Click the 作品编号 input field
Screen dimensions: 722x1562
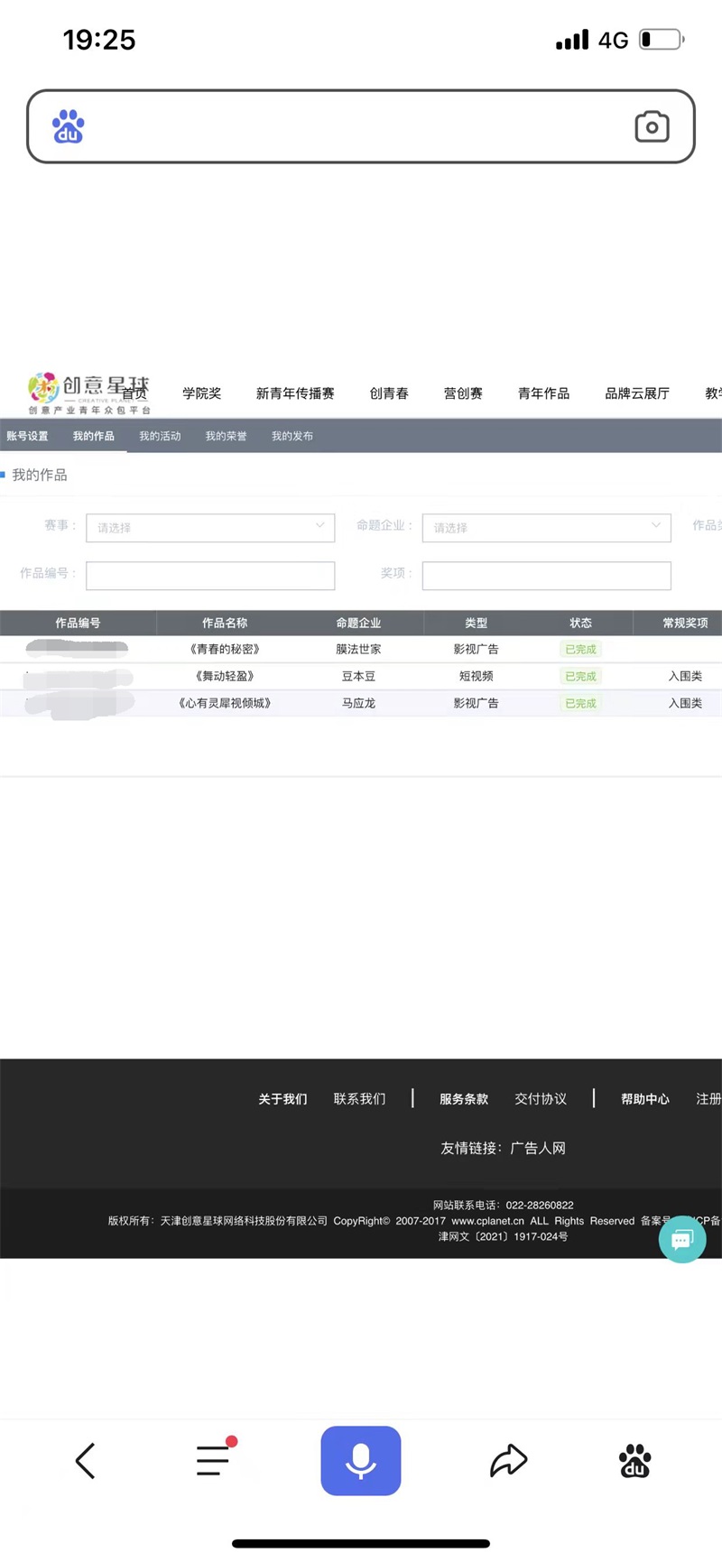click(x=210, y=575)
